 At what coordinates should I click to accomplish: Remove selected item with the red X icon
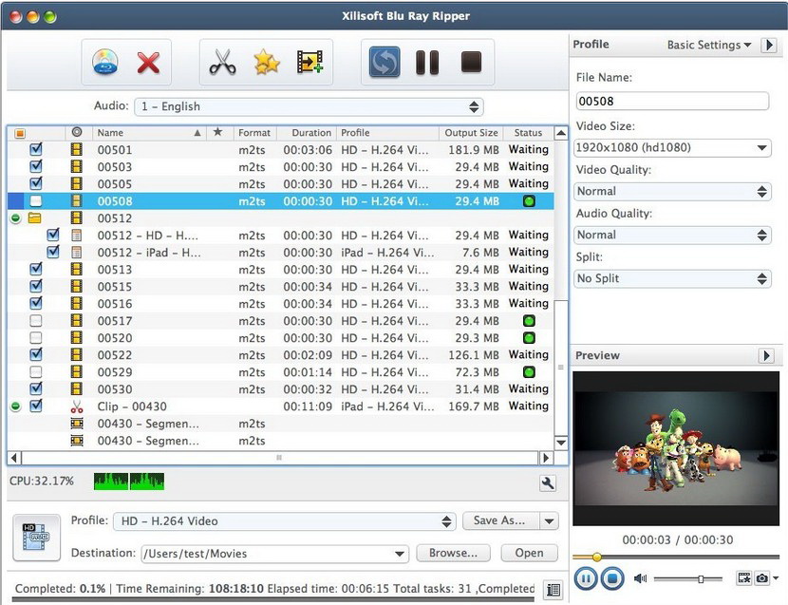click(x=148, y=63)
